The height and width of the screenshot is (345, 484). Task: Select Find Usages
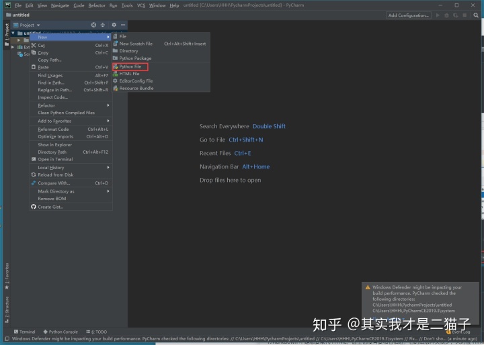[x=71, y=76]
